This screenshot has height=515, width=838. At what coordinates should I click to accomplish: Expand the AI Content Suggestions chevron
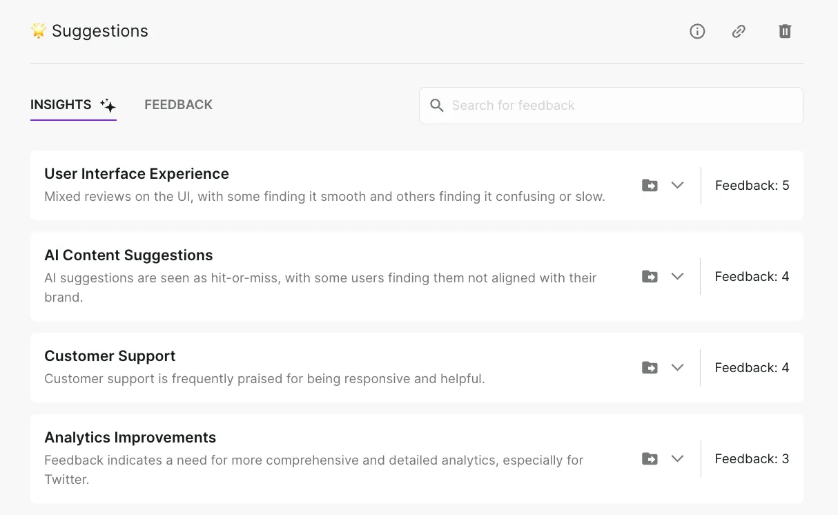(x=677, y=276)
